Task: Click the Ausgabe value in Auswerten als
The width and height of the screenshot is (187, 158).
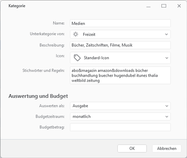Action: coord(80,106)
